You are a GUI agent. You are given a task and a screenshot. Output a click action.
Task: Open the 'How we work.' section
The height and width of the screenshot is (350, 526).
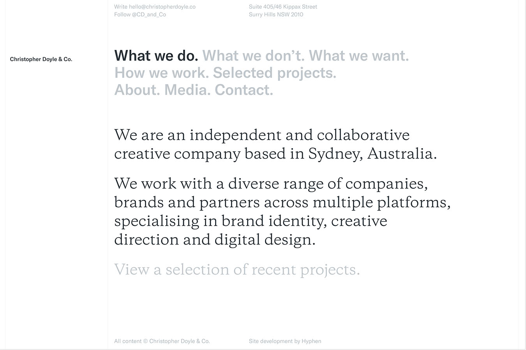pyautogui.click(x=161, y=73)
